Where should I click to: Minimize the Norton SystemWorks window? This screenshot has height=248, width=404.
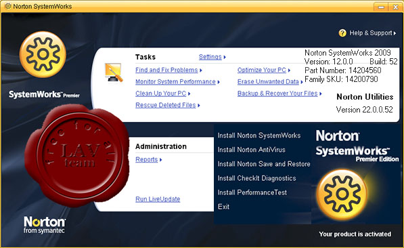pos(381,7)
